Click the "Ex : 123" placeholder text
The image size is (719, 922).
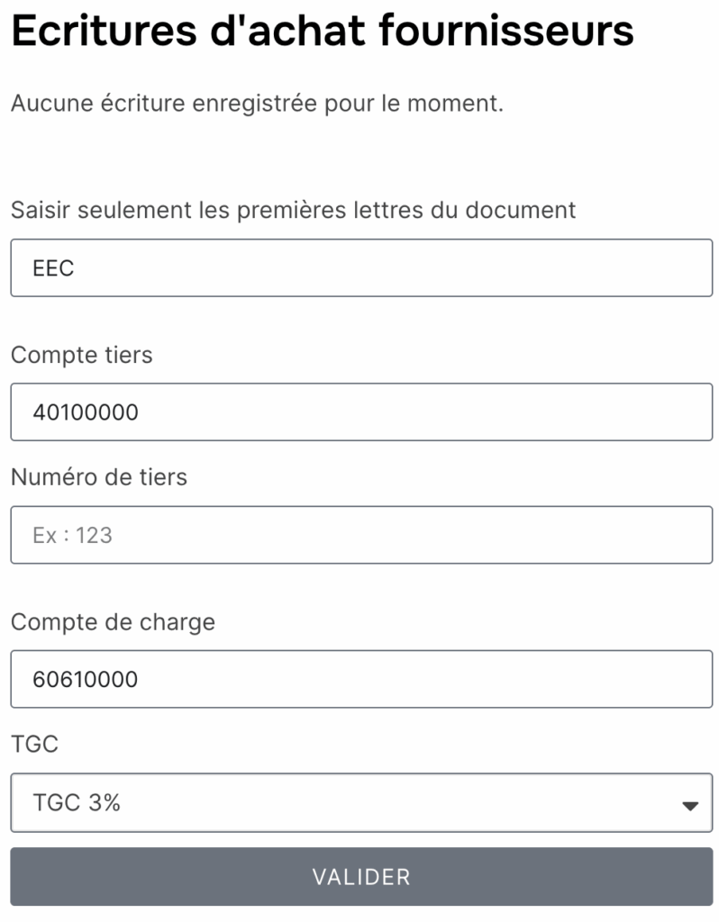pos(72,535)
